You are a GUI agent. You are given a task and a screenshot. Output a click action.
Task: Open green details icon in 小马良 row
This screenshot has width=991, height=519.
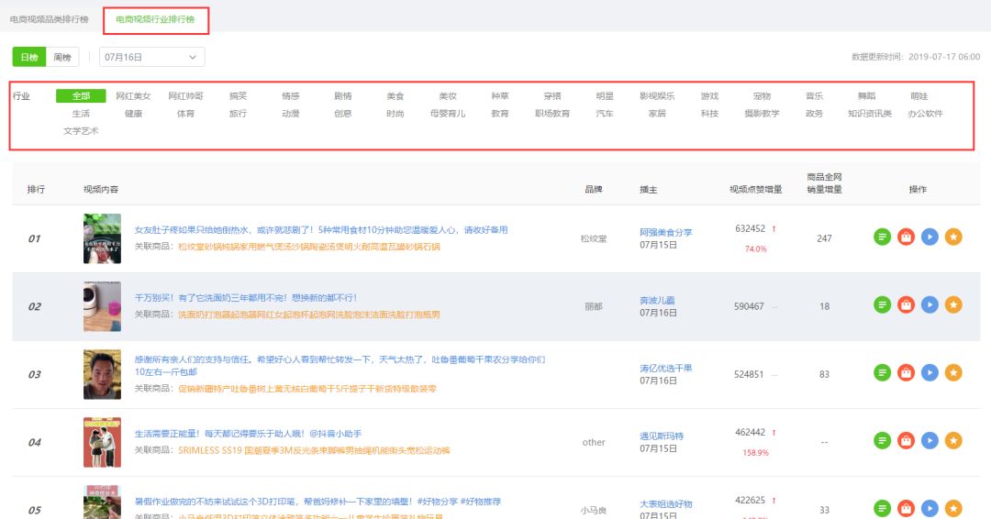point(883,508)
